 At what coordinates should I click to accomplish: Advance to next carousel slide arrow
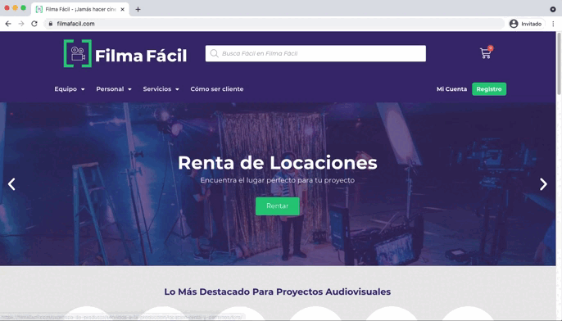[543, 184]
